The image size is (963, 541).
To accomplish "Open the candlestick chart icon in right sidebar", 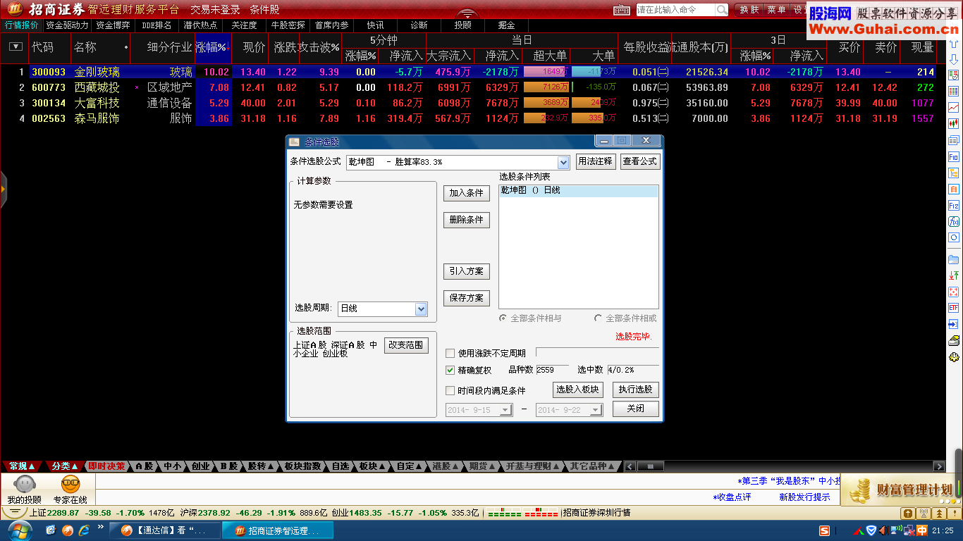I will (x=954, y=124).
